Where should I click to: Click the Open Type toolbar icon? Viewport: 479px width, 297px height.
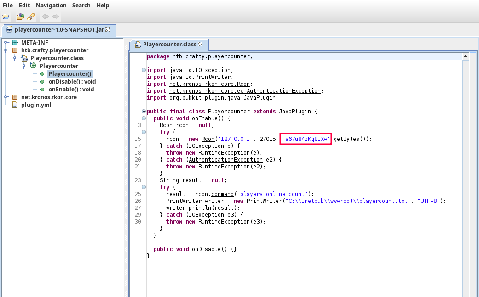point(20,17)
